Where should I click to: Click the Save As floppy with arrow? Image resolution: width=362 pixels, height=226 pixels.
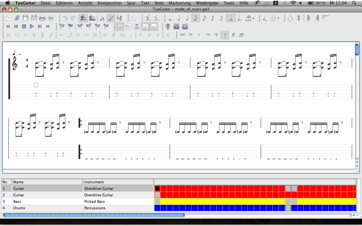coord(34,18)
